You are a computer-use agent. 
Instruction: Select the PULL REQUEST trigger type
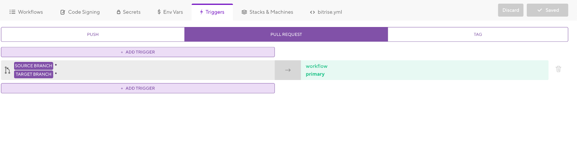coord(286,34)
